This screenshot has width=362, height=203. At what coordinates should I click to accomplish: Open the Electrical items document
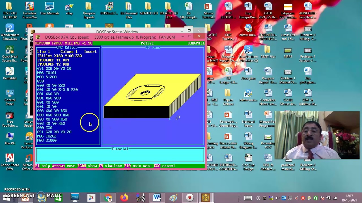pyautogui.click(x=248, y=119)
